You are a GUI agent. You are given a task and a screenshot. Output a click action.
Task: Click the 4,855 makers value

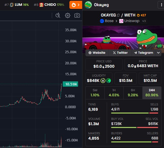point(94,138)
